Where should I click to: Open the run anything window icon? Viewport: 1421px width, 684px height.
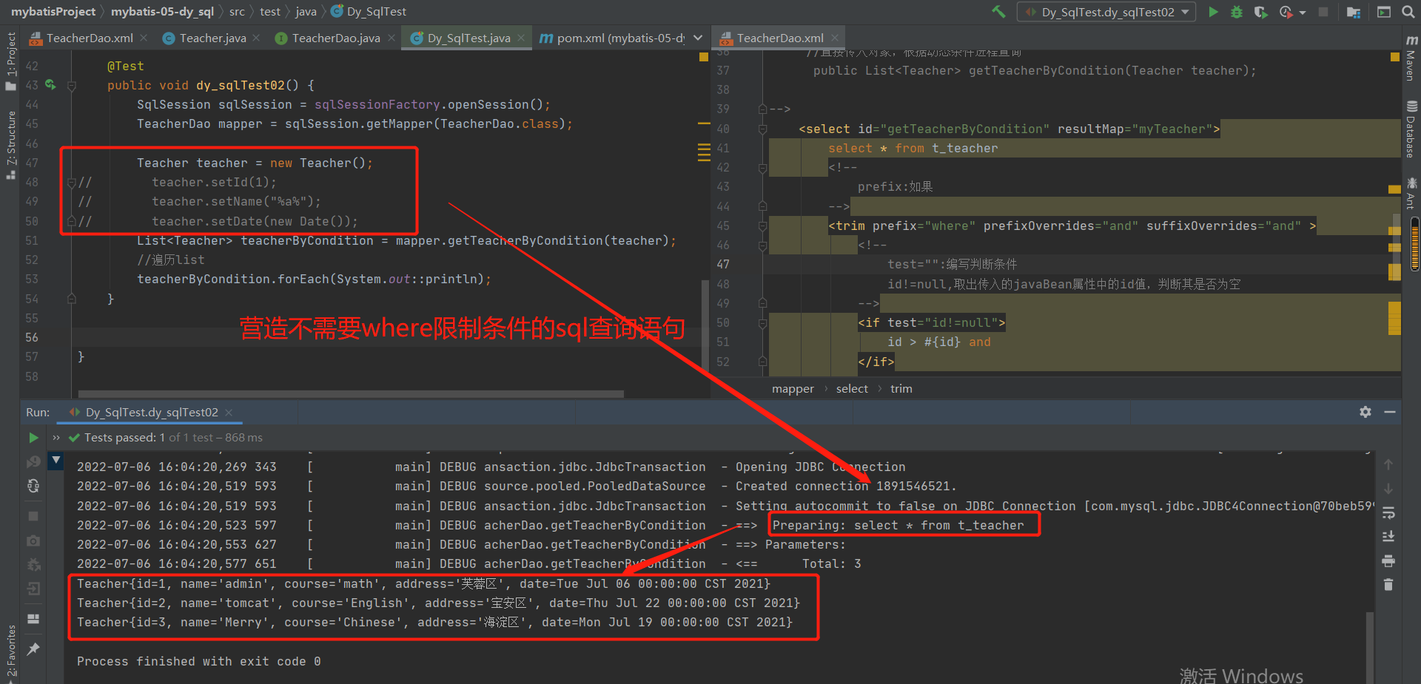(x=1383, y=12)
